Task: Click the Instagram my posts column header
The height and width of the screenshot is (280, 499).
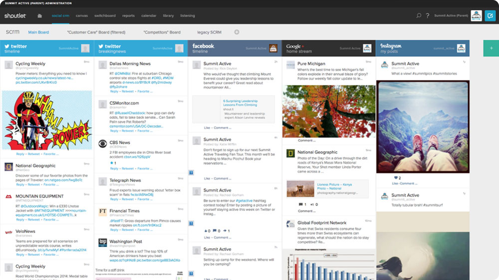Action: [x=423, y=48]
